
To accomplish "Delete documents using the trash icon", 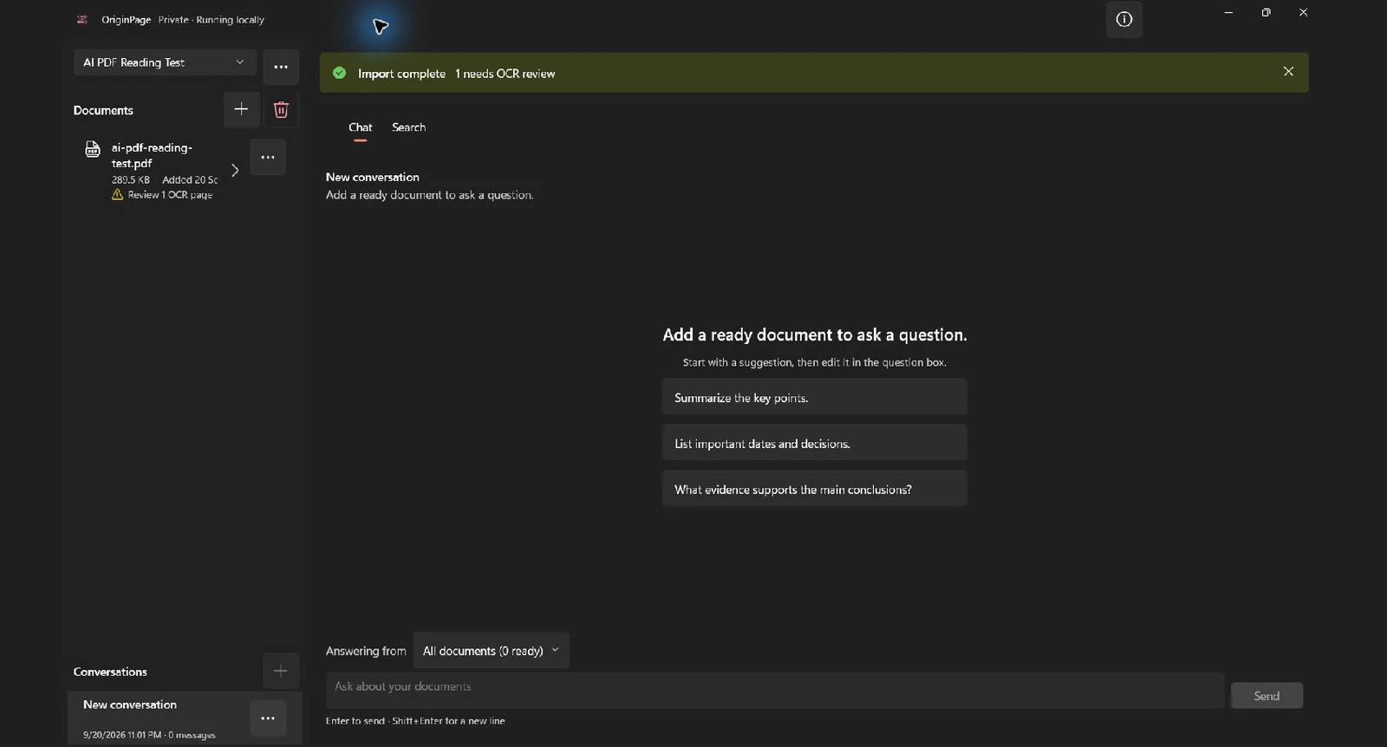I will (281, 109).
